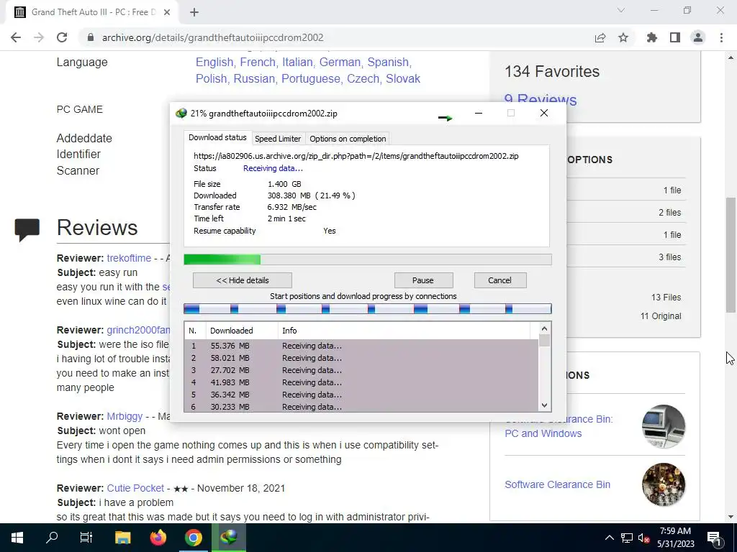Open the 9 Reviews link
Image resolution: width=737 pixels, height=552 pixels.
540,99
